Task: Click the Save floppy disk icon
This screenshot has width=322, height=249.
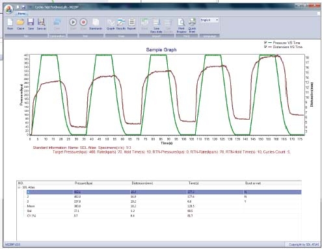Action: point(31,24)
